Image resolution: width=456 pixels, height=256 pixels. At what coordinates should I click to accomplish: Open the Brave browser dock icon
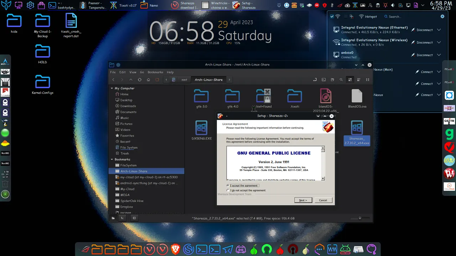(x=175, y=249)
